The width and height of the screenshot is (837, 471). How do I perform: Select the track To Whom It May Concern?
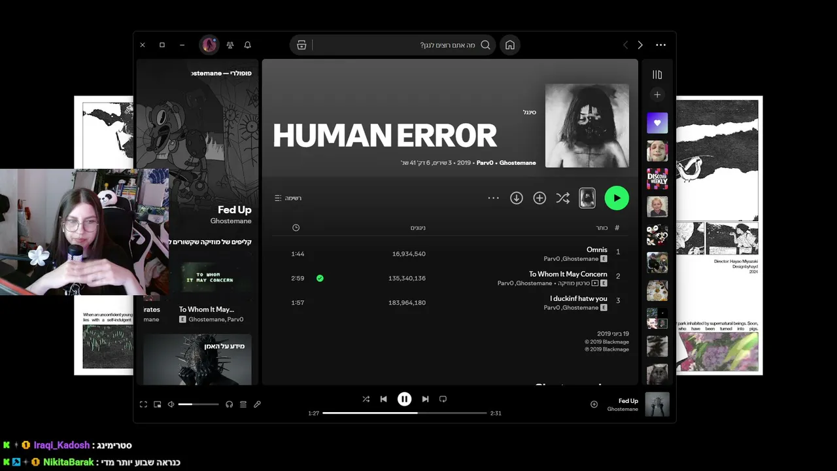568,274
